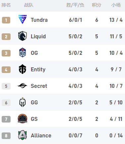
Task: Click Liquid's 11 / 5 game score
Action: (x=116, y=36)
